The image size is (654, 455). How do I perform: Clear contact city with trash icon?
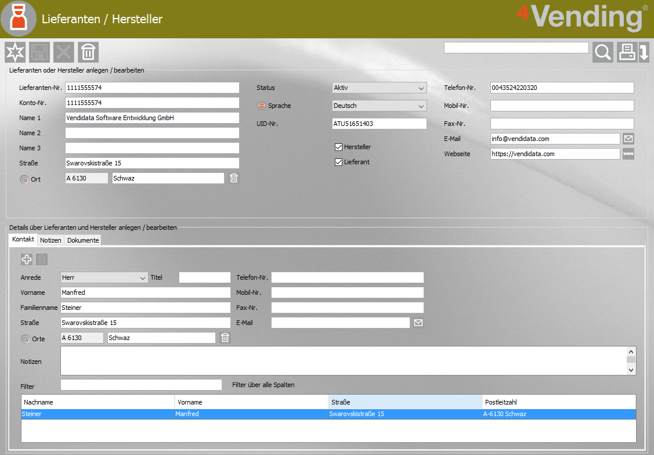tap(225, 338)
